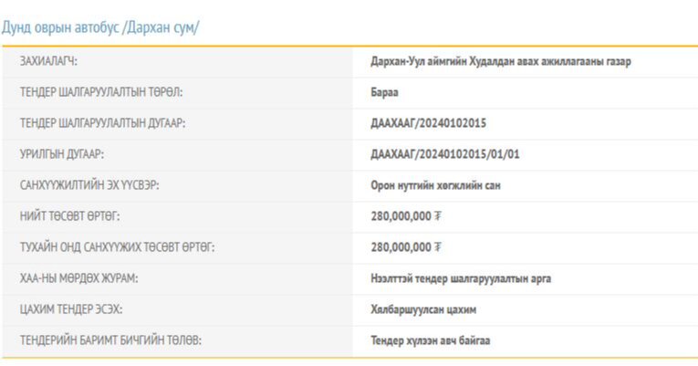
Task: Select the ХАА-НЫ МӨРДӨХ ЖУРАМ label
Action: coord(79,278)
